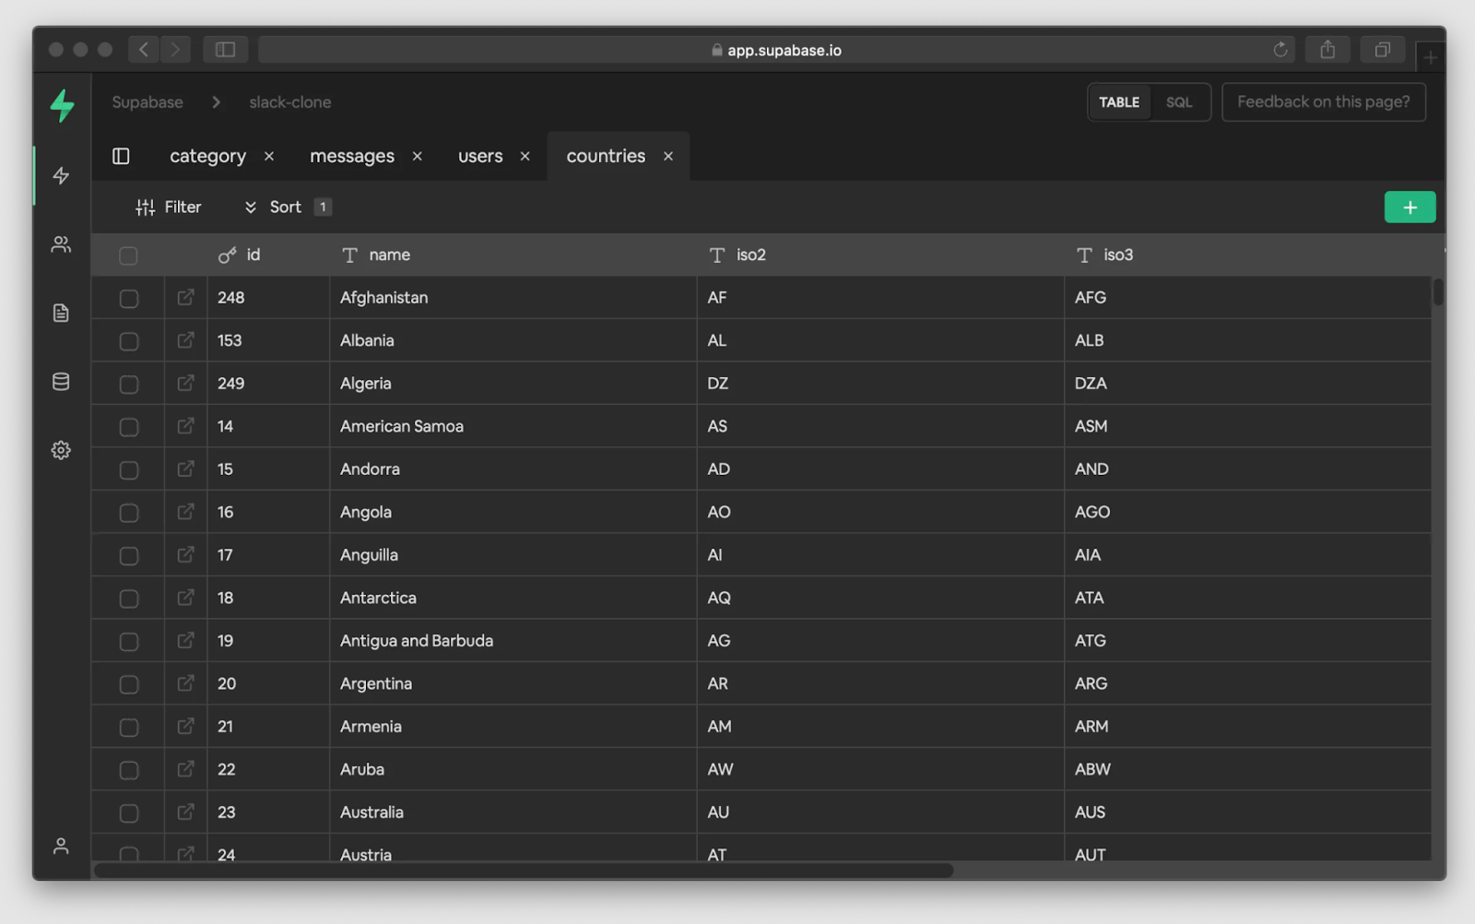
Task: Close the category tab
Action: click(x=269, y=156)
